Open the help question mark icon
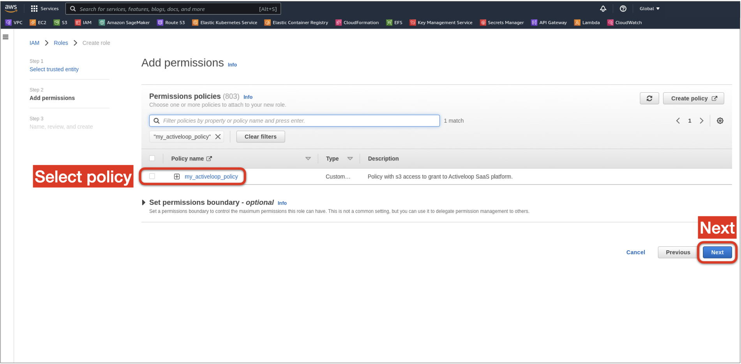 pos(623,9)
